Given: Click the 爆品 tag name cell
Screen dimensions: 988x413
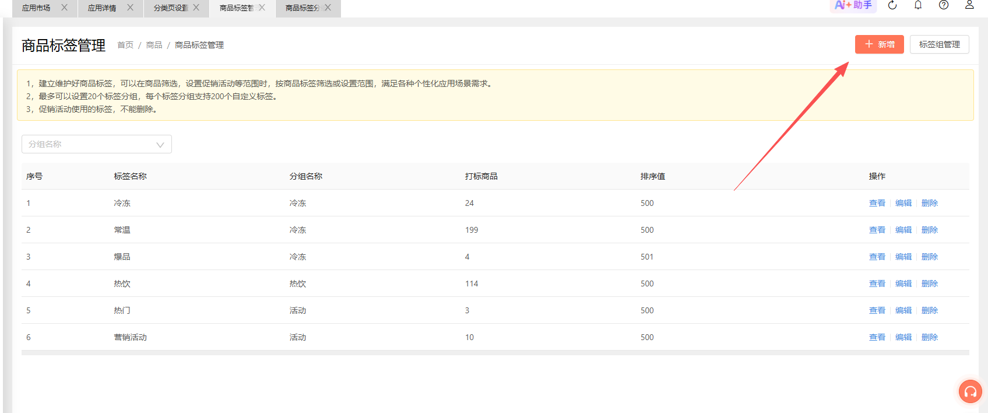Looking at the screenshot, I should coord(122,257).
